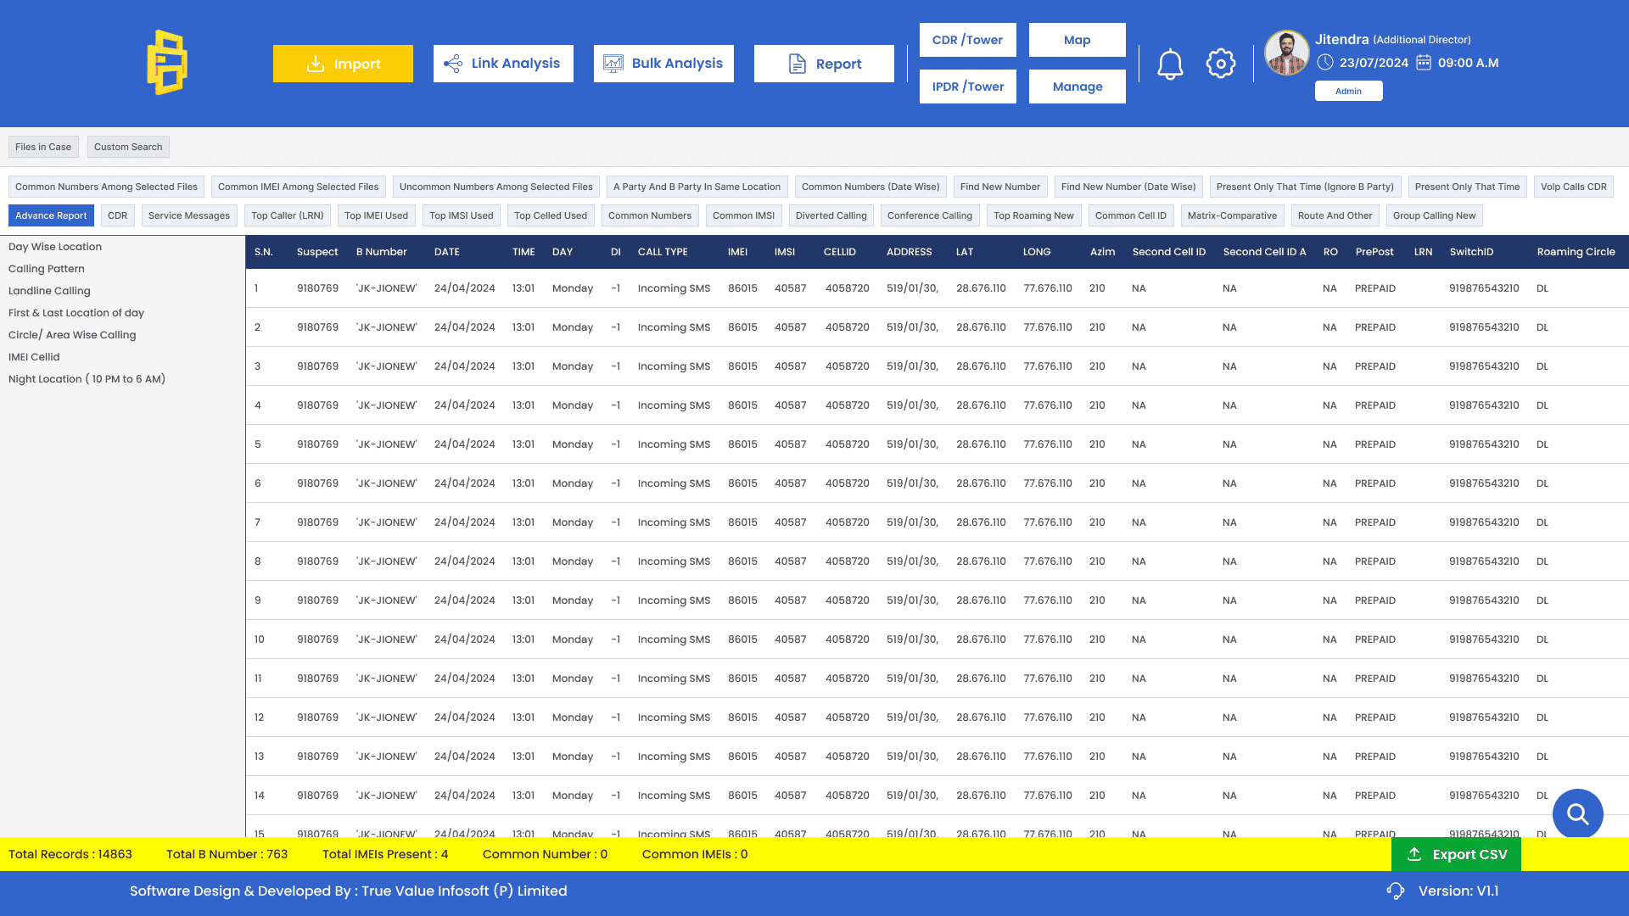Select Common Numbers Among Selected Files
Image resolution: width=1629 pixels, height=916 pixels.
[106, 187]
